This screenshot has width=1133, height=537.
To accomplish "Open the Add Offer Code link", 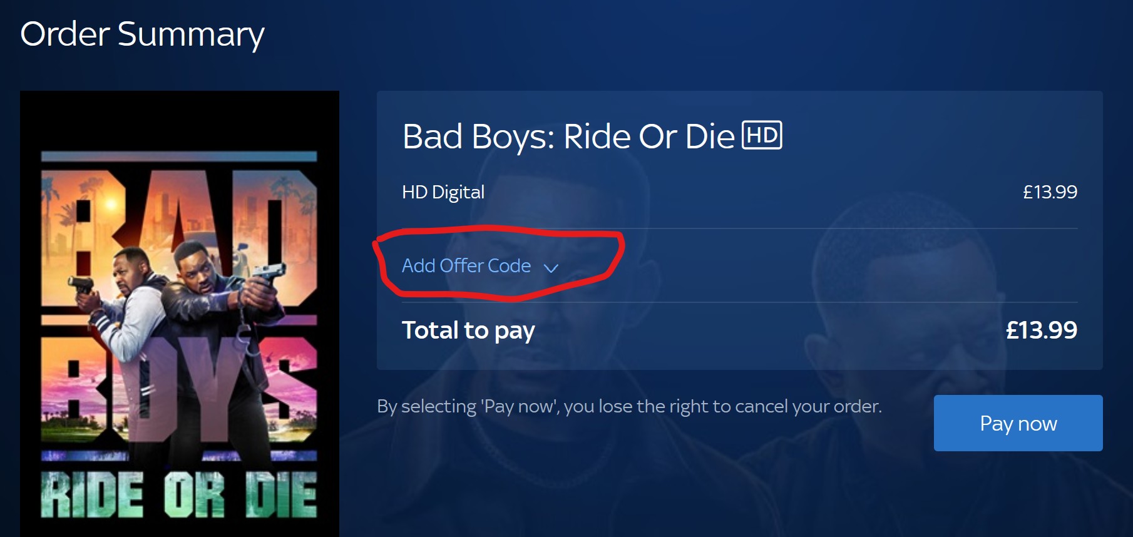I will (x=466, y=265).
